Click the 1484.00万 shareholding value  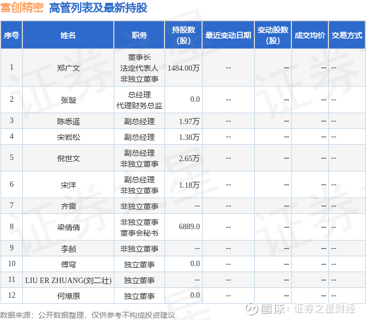(x=184, y=68)
